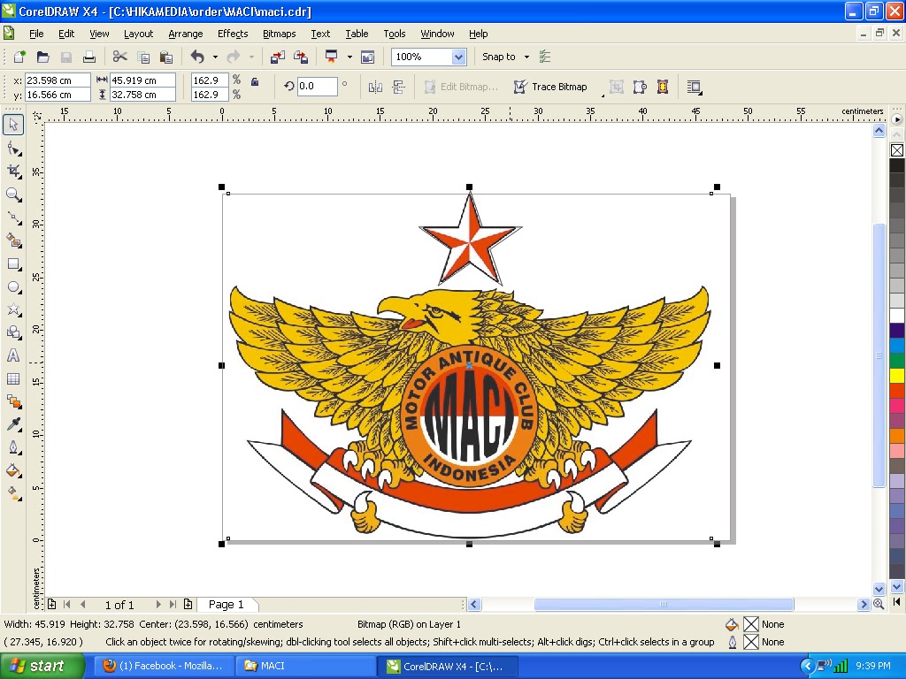Click the Import icon
Viewport: 906px width, 679px height.
(277, 57)
